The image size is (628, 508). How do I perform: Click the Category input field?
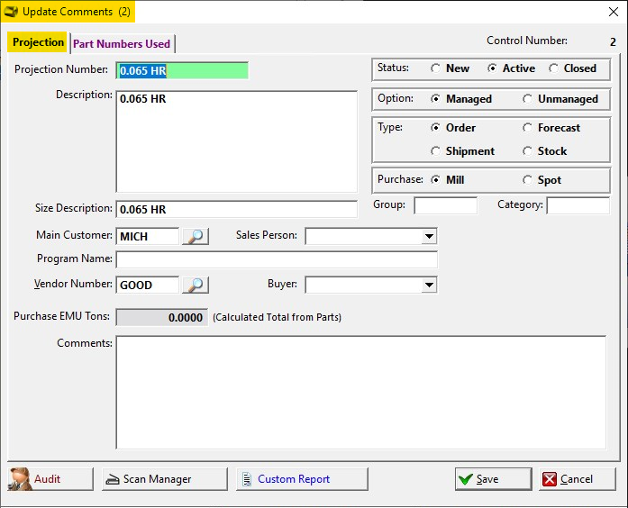point(578,205)
